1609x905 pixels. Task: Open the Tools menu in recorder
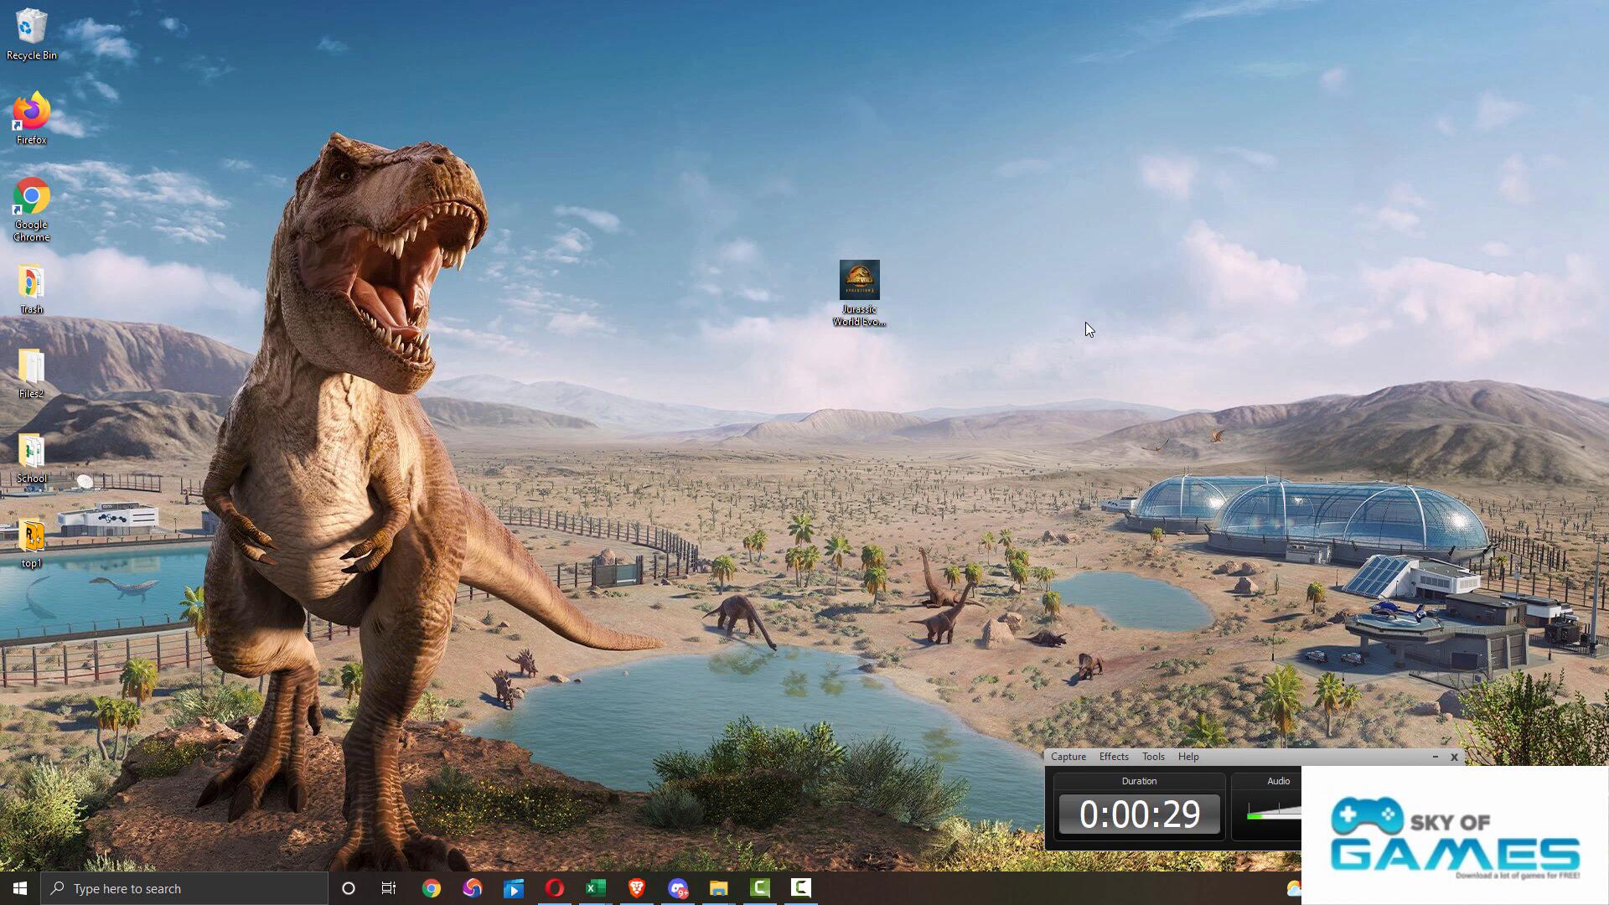click(1153, 757)
